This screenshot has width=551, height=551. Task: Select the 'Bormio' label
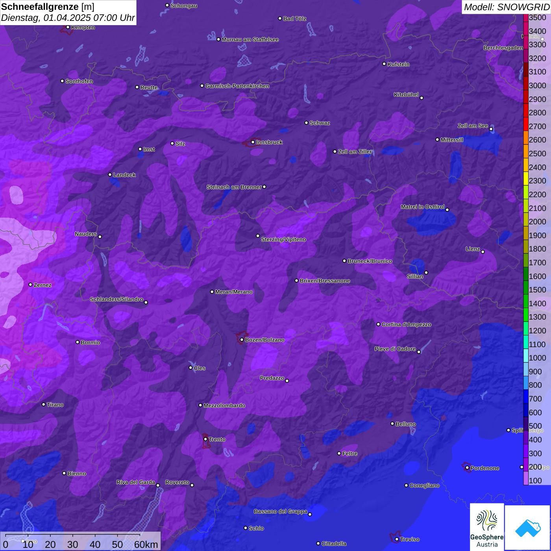tap(91, 342)
